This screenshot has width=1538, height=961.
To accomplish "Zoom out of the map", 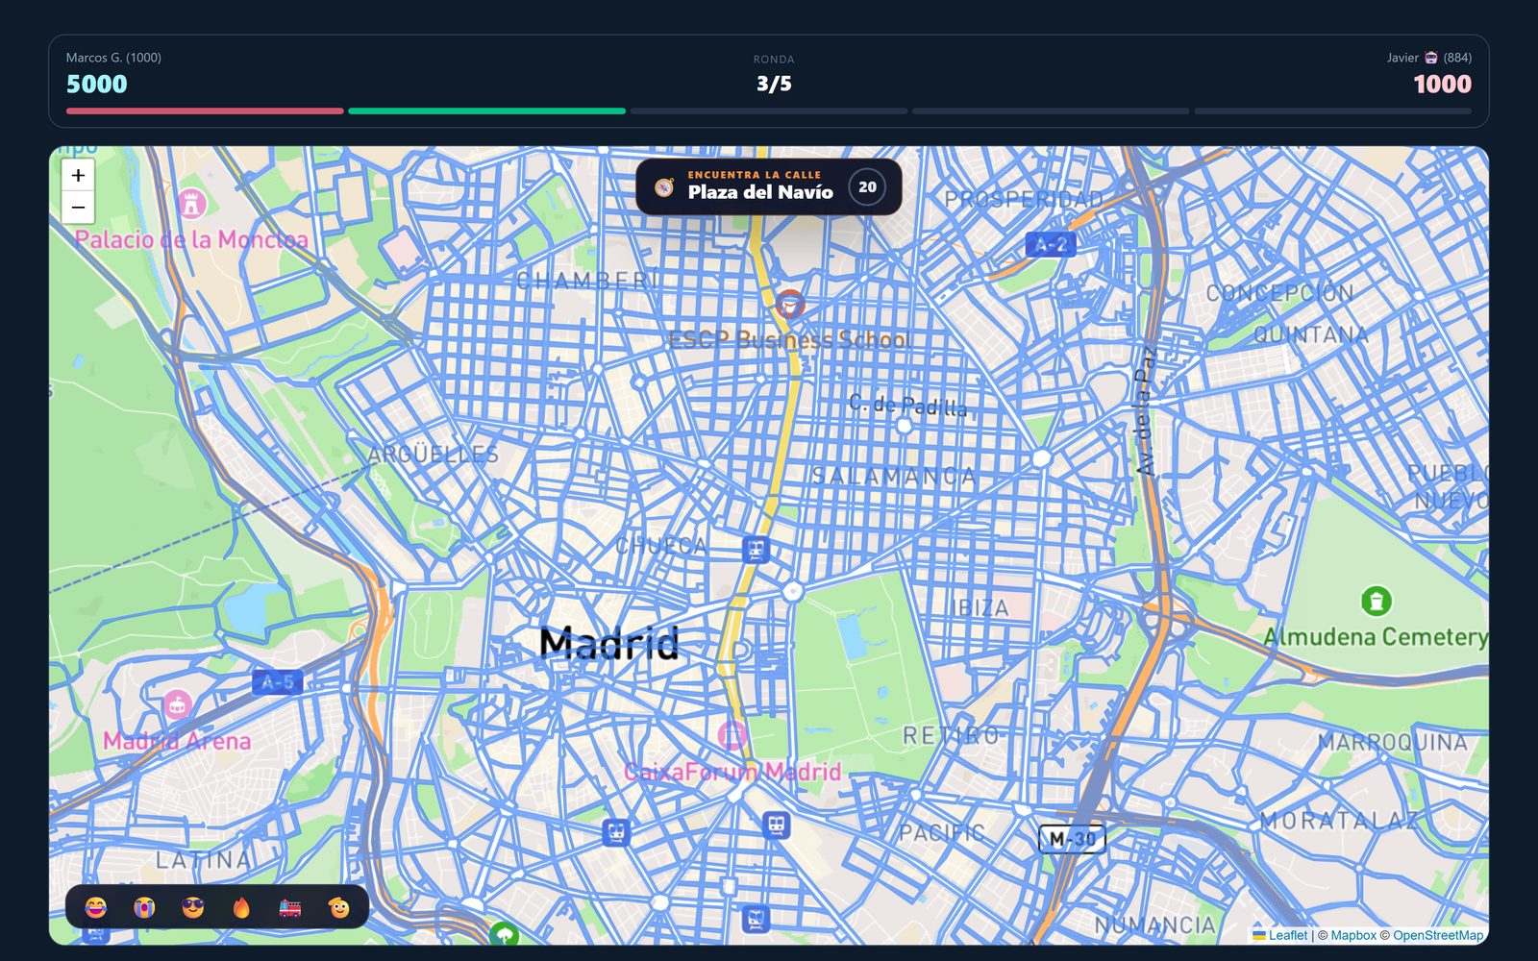I will tap(78, 208).
